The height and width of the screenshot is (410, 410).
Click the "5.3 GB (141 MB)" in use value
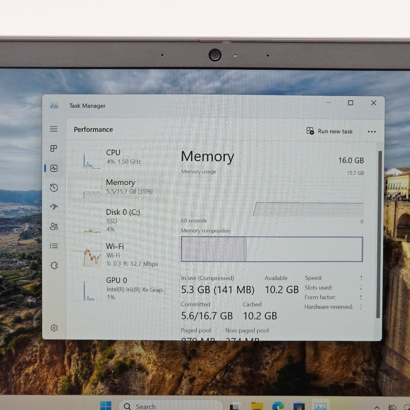218,290
